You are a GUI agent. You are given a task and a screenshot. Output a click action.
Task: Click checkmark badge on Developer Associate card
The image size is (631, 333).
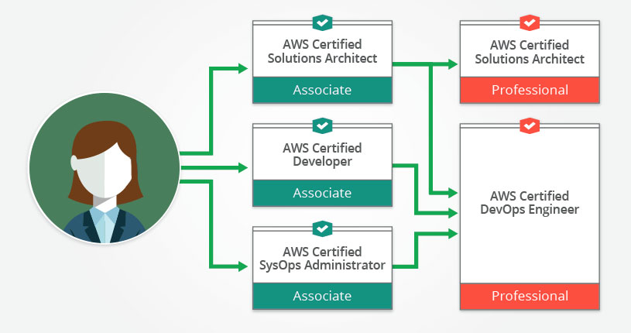(x=322, y=126)
